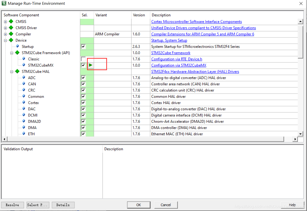Click the STM32Cube HAL green diamond icon
This screenshot has height=211, width=307.
[x=17, y=71]
